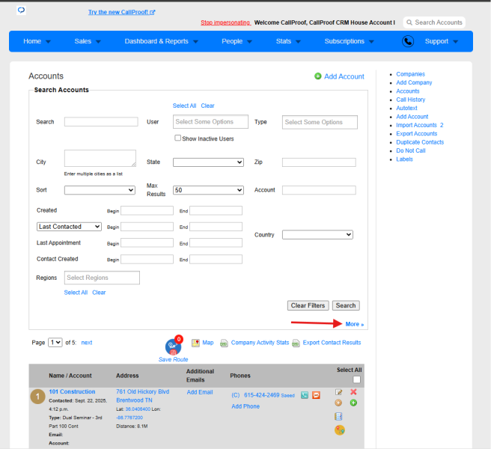
Task: Open the State dropdown
Action: [208, 162]
